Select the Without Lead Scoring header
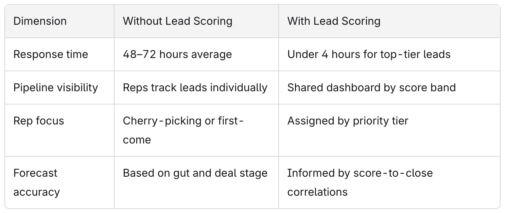Screen dimensions: 505x213 click(x=177, y=21)
